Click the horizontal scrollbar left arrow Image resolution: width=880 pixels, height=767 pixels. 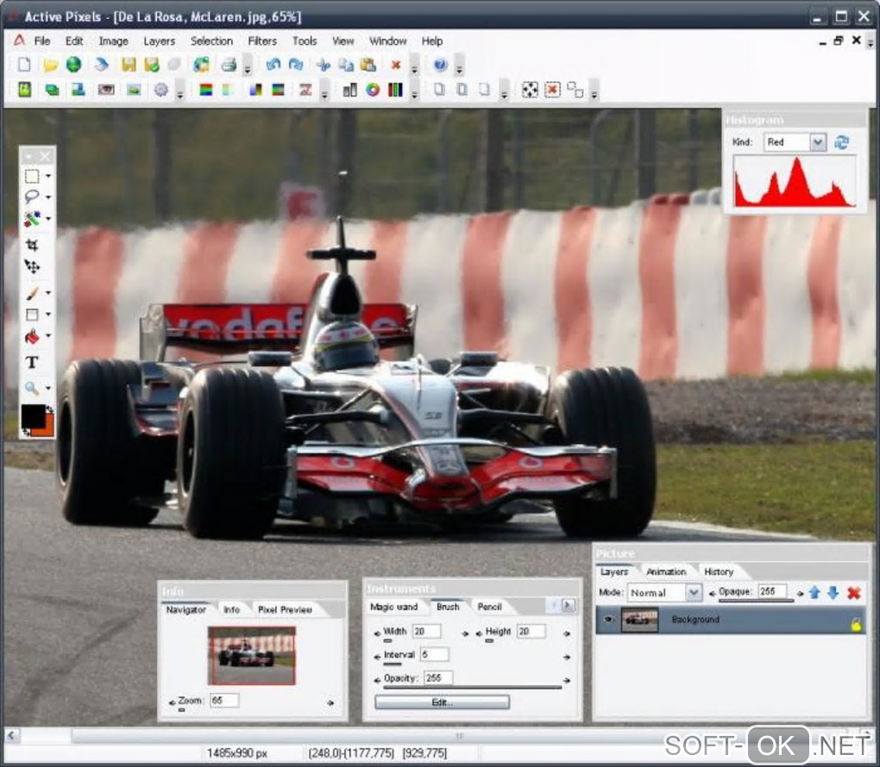(x=12, y=735)
